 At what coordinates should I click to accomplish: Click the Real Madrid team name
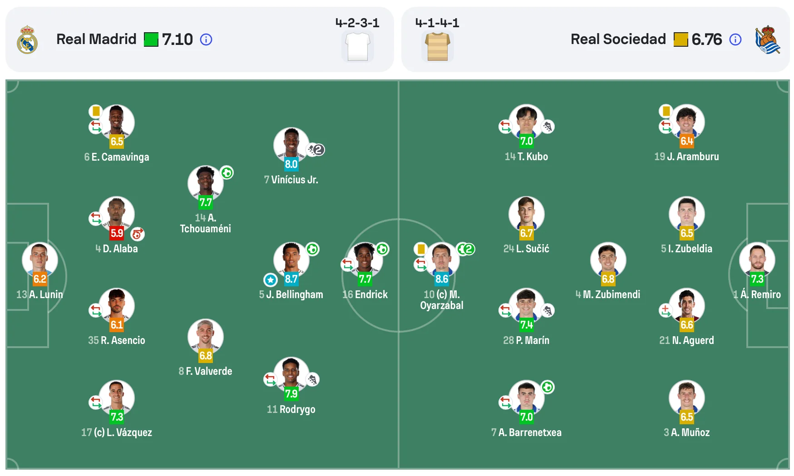pyautogui.click(x=96, y=39)
